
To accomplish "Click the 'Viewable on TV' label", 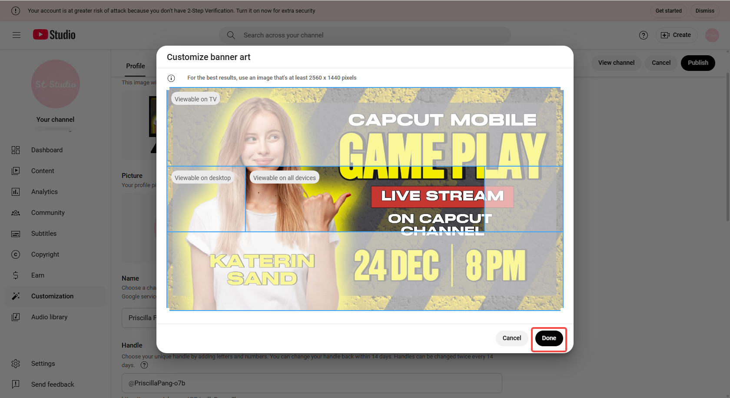I will 196,99.
